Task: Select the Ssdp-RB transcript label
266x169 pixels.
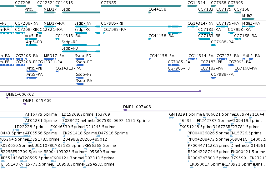Action: click(x=70, y=42)
